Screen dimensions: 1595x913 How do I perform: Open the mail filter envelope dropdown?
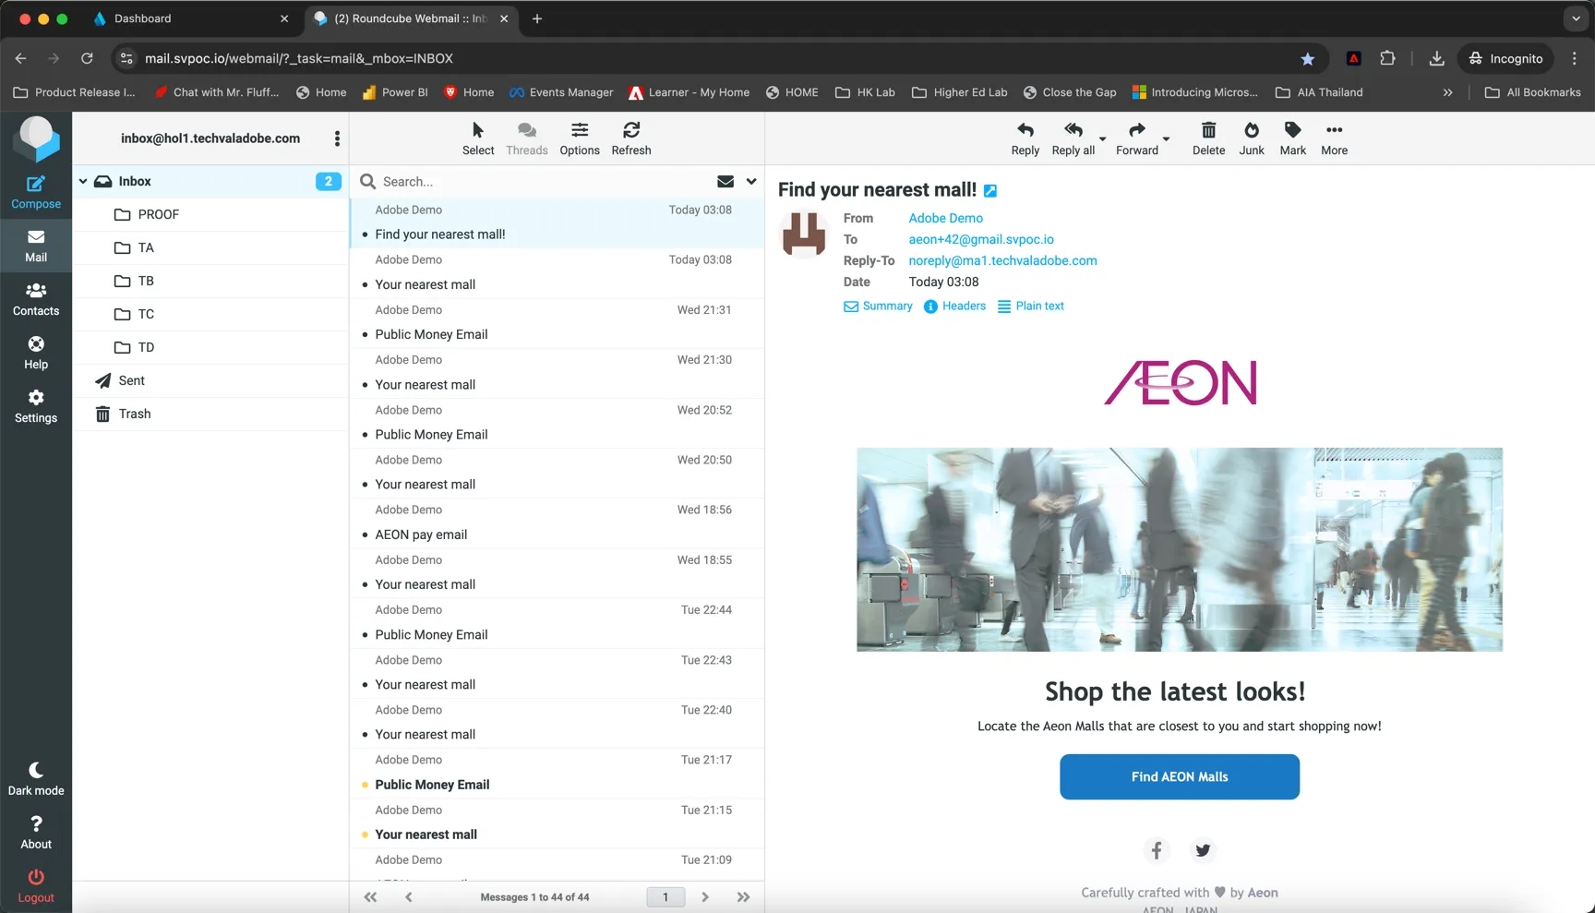coord(726,182)
